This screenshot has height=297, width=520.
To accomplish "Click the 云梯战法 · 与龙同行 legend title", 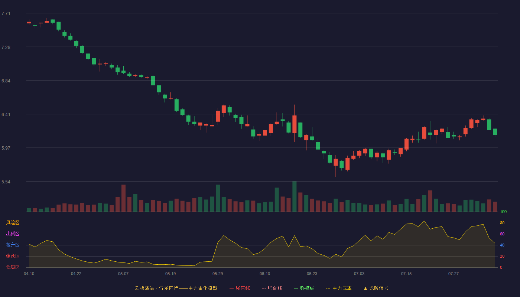I will click(x=176, y=288).
